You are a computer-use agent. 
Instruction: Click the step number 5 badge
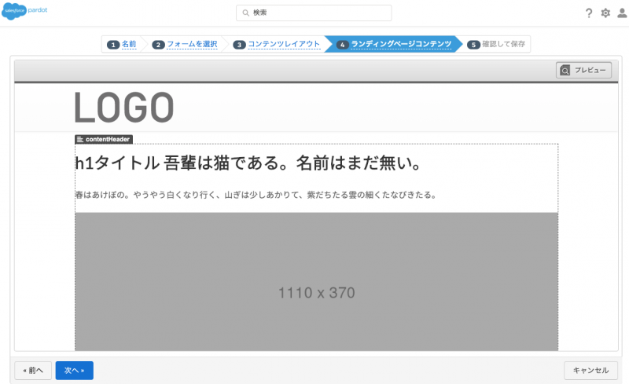pos(473,45)
